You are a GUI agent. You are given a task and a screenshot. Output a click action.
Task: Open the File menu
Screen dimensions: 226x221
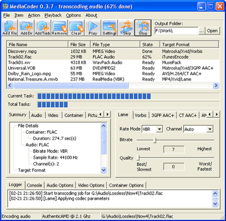coord(6,15)
